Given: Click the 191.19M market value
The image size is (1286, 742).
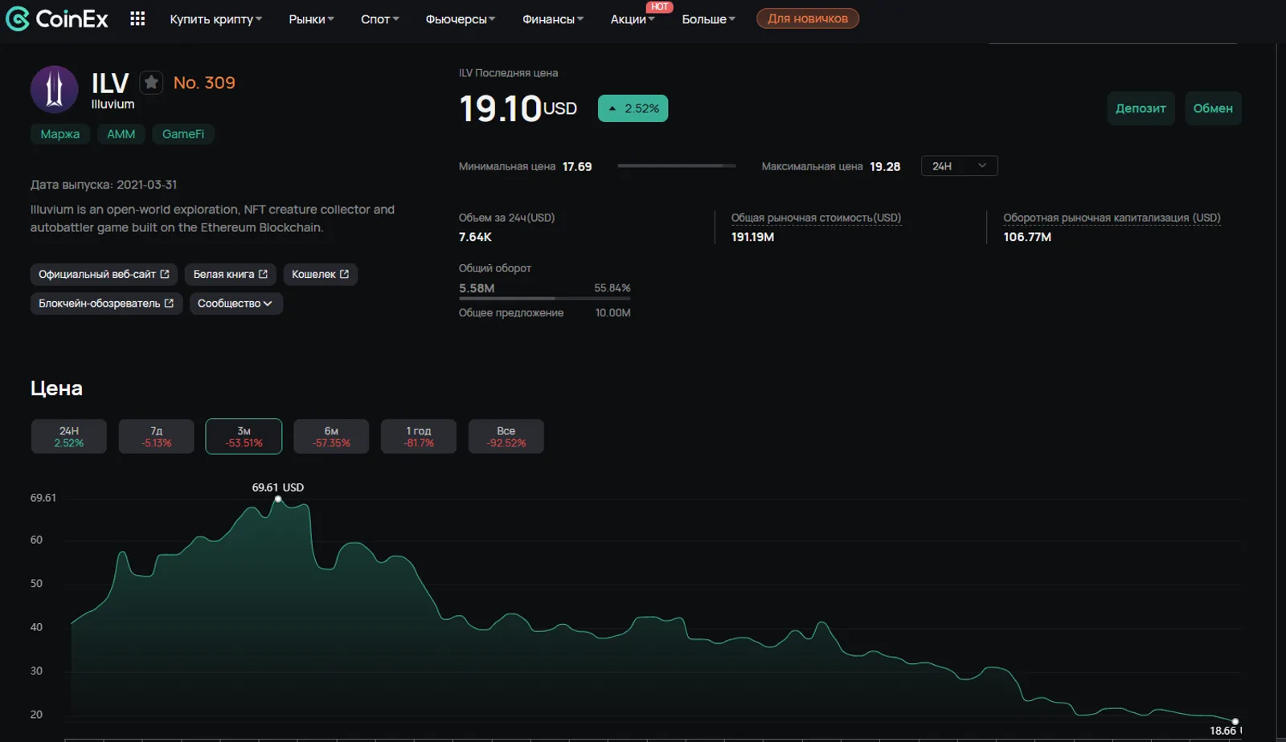Looking at the screenshot, I should click(752, 237).
